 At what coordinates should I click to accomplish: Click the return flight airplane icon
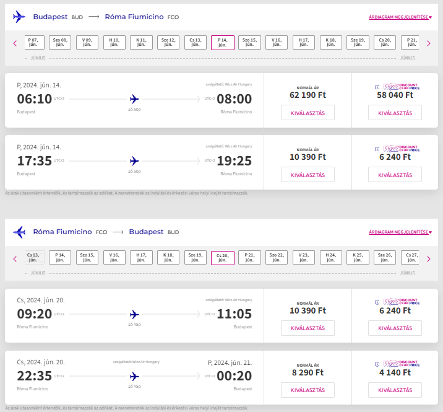pyautogui.click(x=19, y=232)
